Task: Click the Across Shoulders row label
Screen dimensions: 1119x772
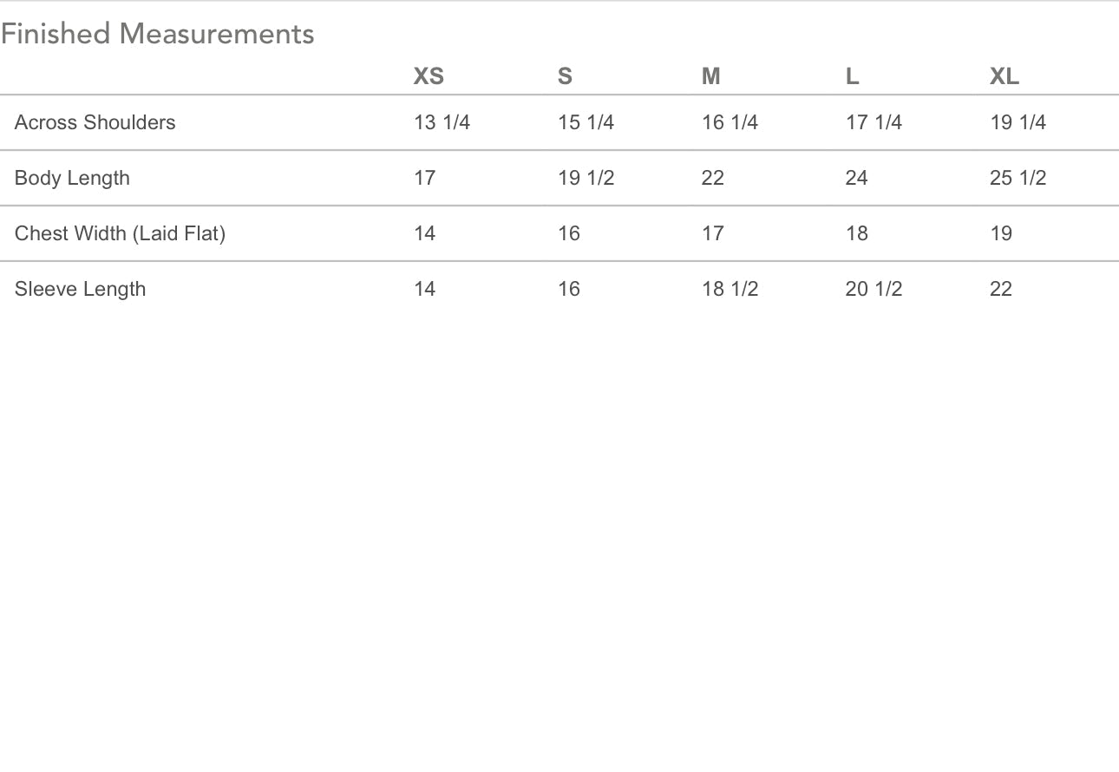Action: (x=95, y=122)
